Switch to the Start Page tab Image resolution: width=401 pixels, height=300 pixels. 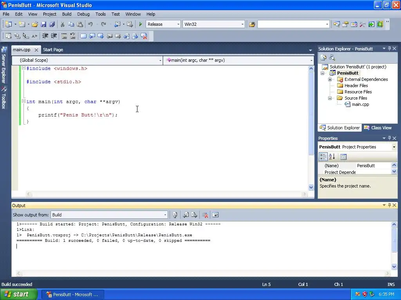(x=53, y=50)
